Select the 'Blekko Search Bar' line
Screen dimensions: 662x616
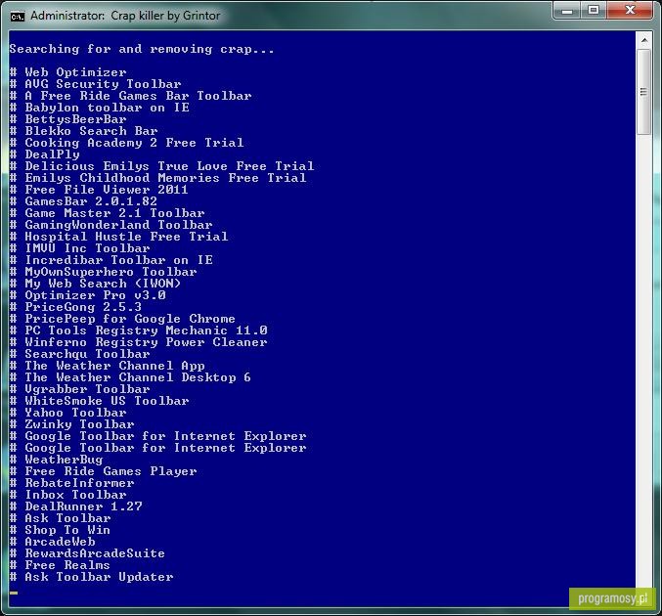(x=83, y=131)
